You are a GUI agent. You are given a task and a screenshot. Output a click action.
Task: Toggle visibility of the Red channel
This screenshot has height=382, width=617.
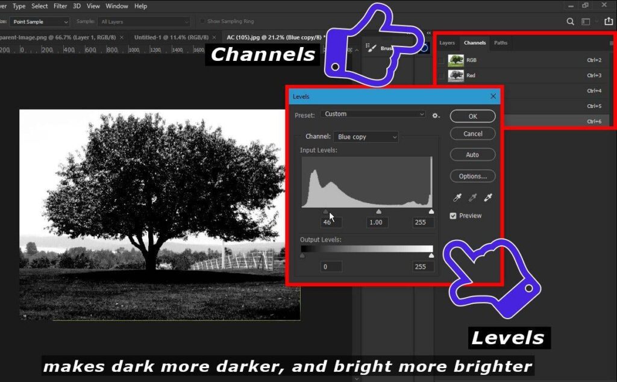click(441, 75)
